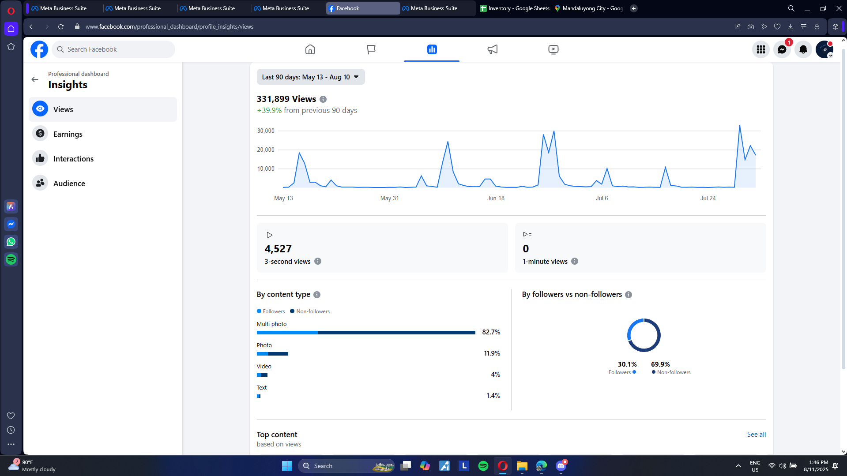
Task: Click the Multi photo percentage bar
Action: [x=365, y=333]
